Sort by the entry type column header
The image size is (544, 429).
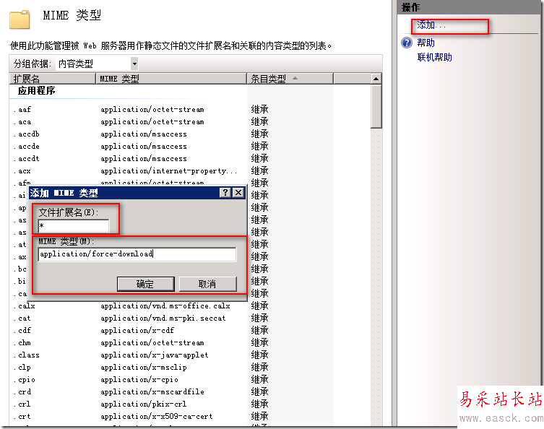click(x=290, y=79)
